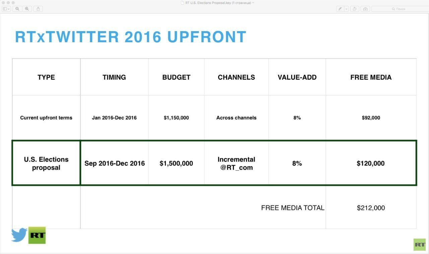Click the Twitter bird logo on slide
Viewport: 429px width, 254px height.
pyautogui.click(x=19, y=235)
